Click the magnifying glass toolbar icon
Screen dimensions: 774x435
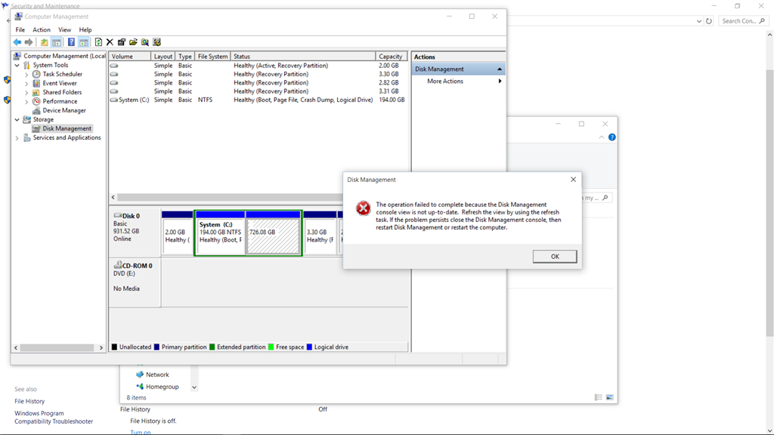(144, 42)
